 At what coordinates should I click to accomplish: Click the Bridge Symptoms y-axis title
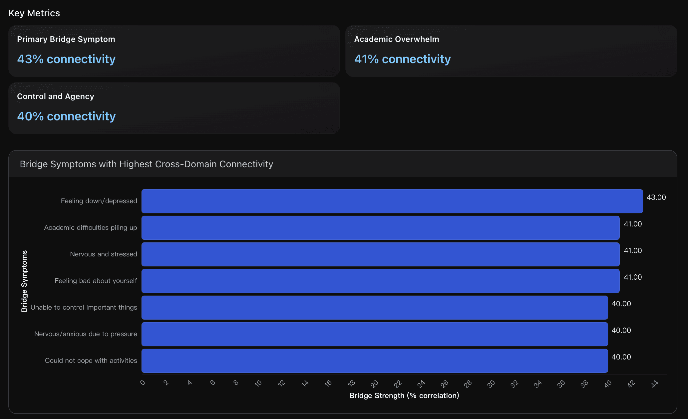point(24,281)
